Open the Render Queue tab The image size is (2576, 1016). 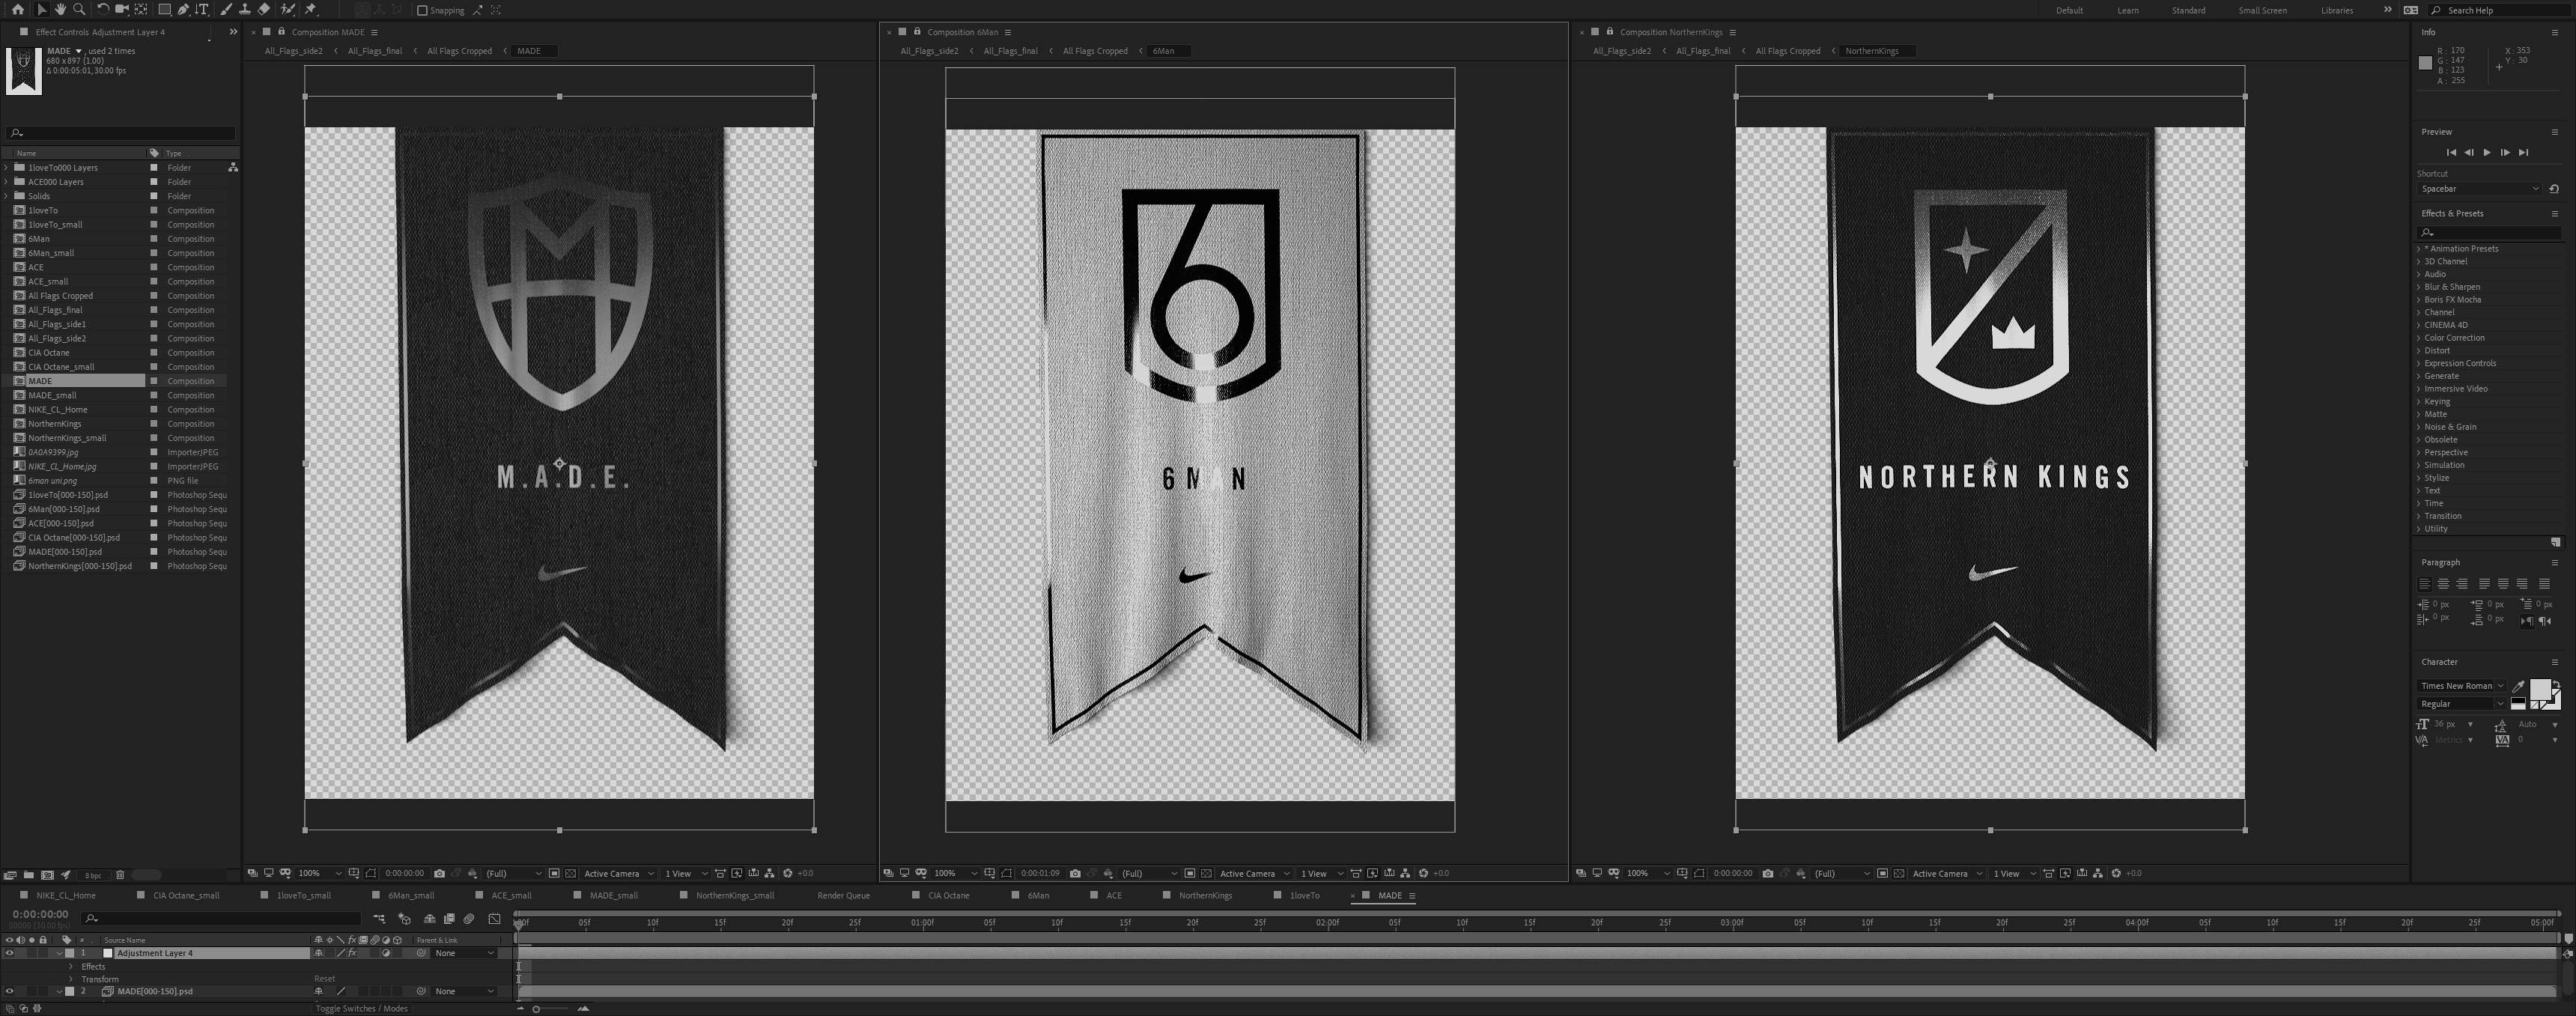point(843,895)
